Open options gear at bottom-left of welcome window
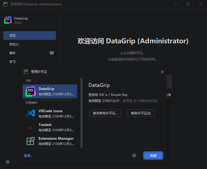This screenshot has height=169, width=207. pos(8,162)
